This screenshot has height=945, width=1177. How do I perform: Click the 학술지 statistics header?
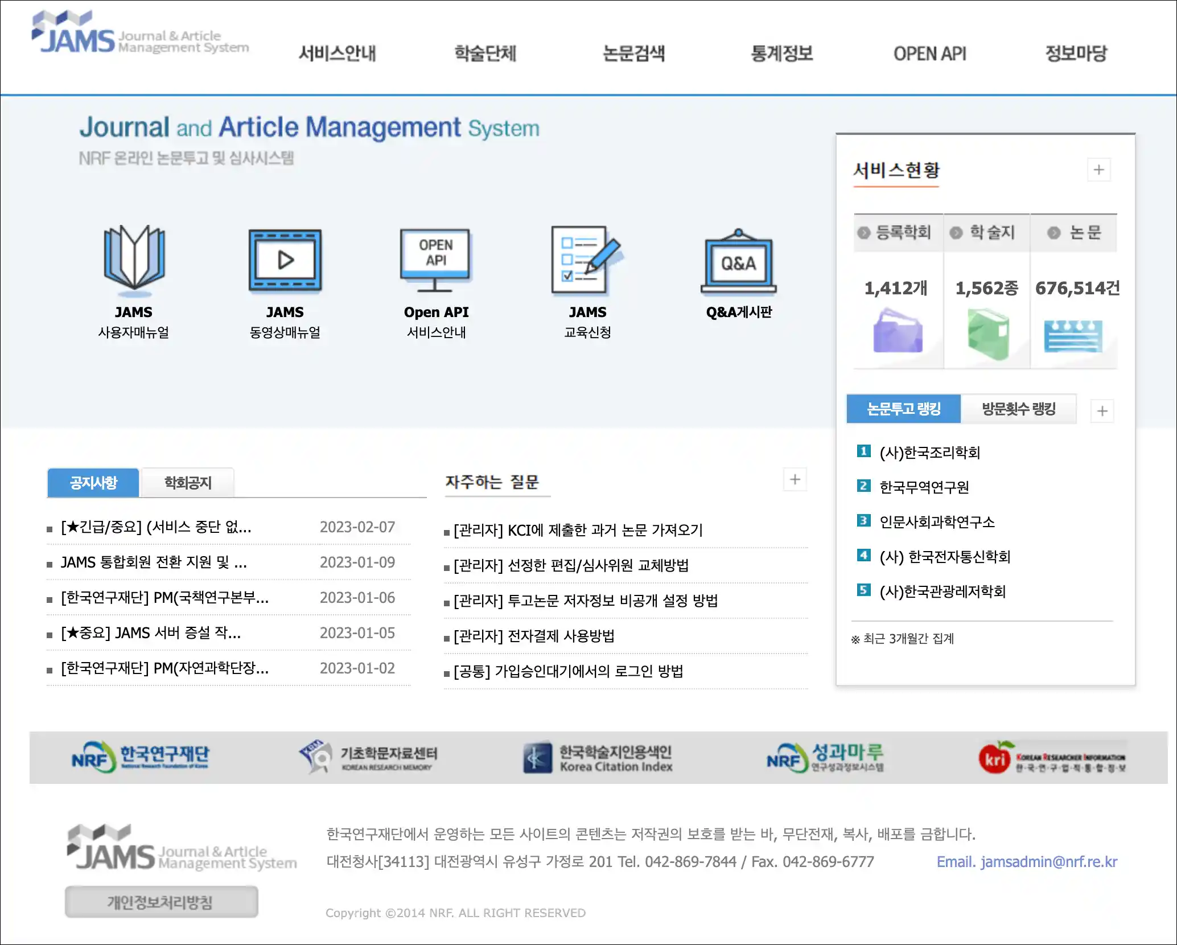(987, 232)
